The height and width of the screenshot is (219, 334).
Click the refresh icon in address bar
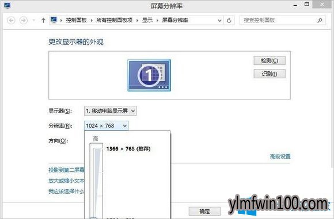(229, 21)
